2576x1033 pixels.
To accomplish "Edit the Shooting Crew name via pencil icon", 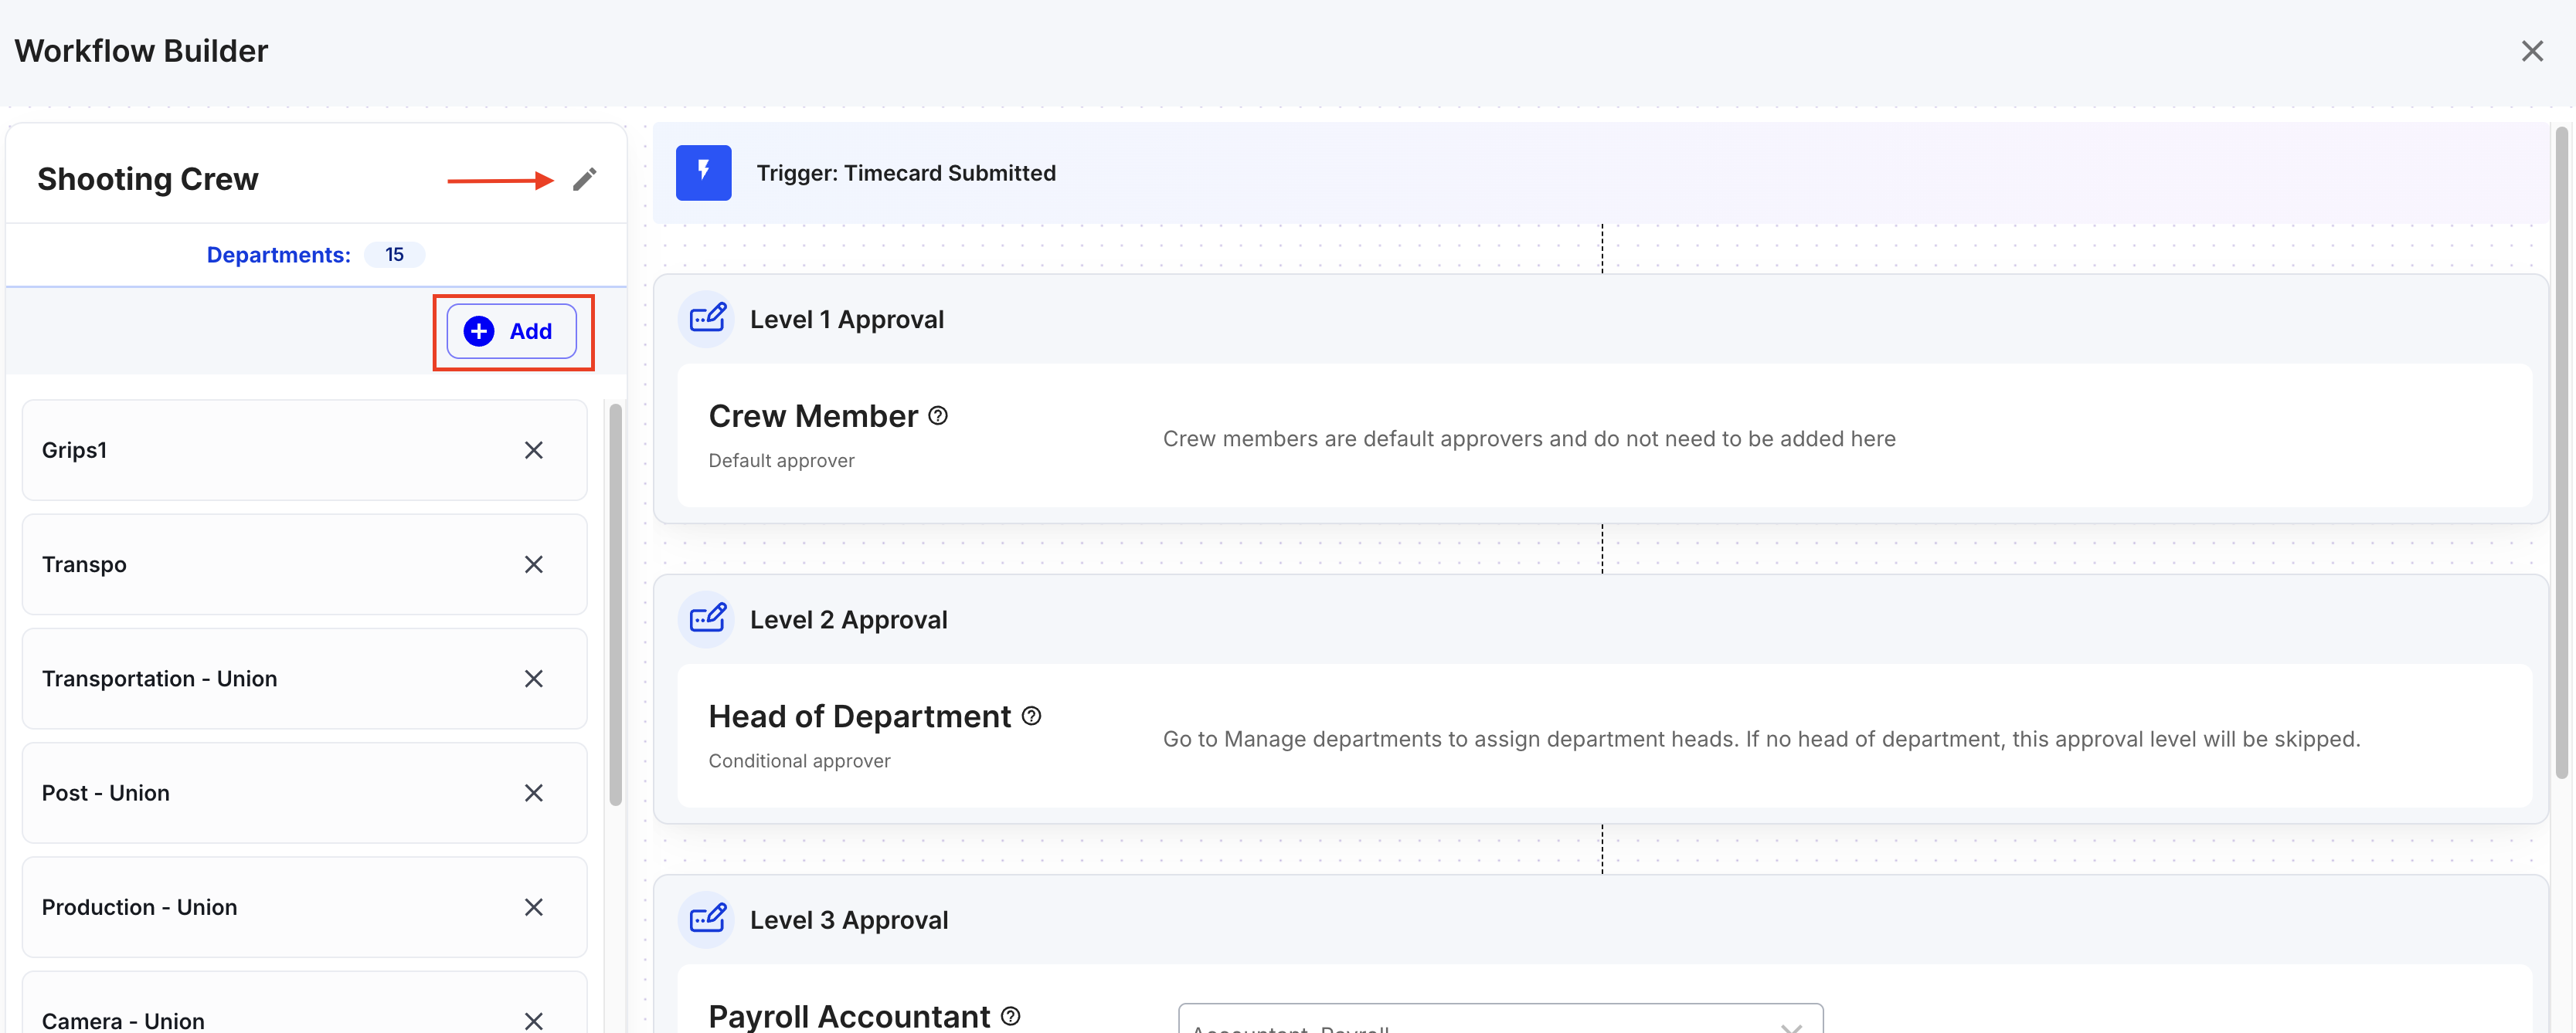I will 584,179.
